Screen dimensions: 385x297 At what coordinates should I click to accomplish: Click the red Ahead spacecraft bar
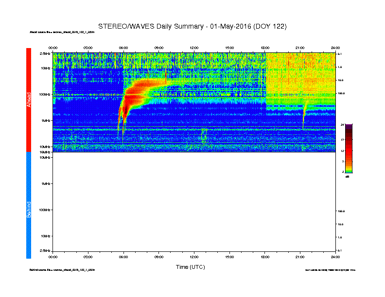[x=29, y=100]
